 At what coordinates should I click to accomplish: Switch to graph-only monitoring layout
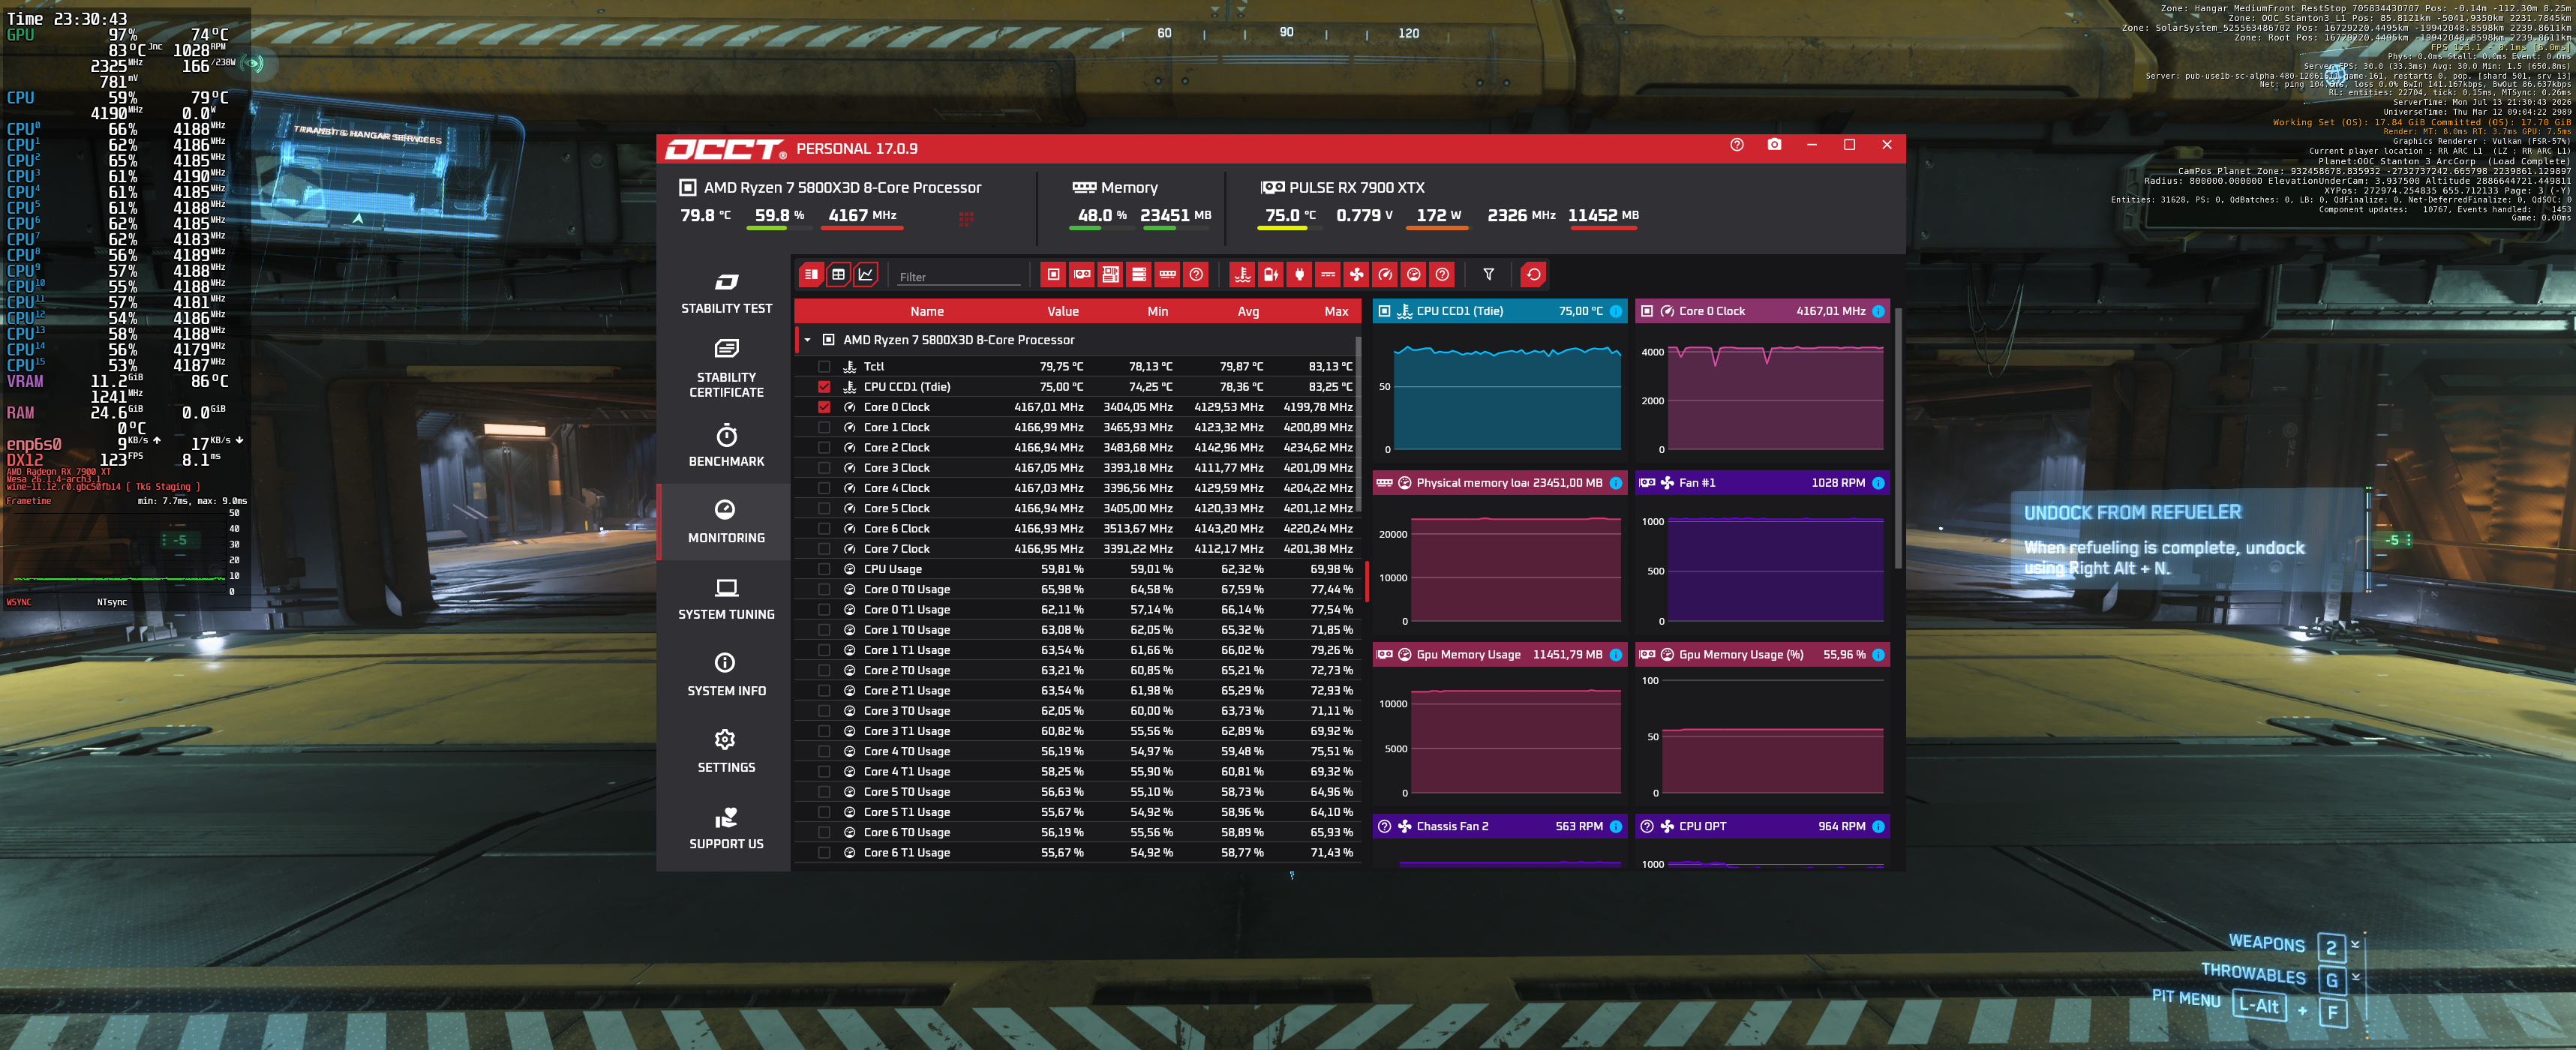(x=866, y=274)
